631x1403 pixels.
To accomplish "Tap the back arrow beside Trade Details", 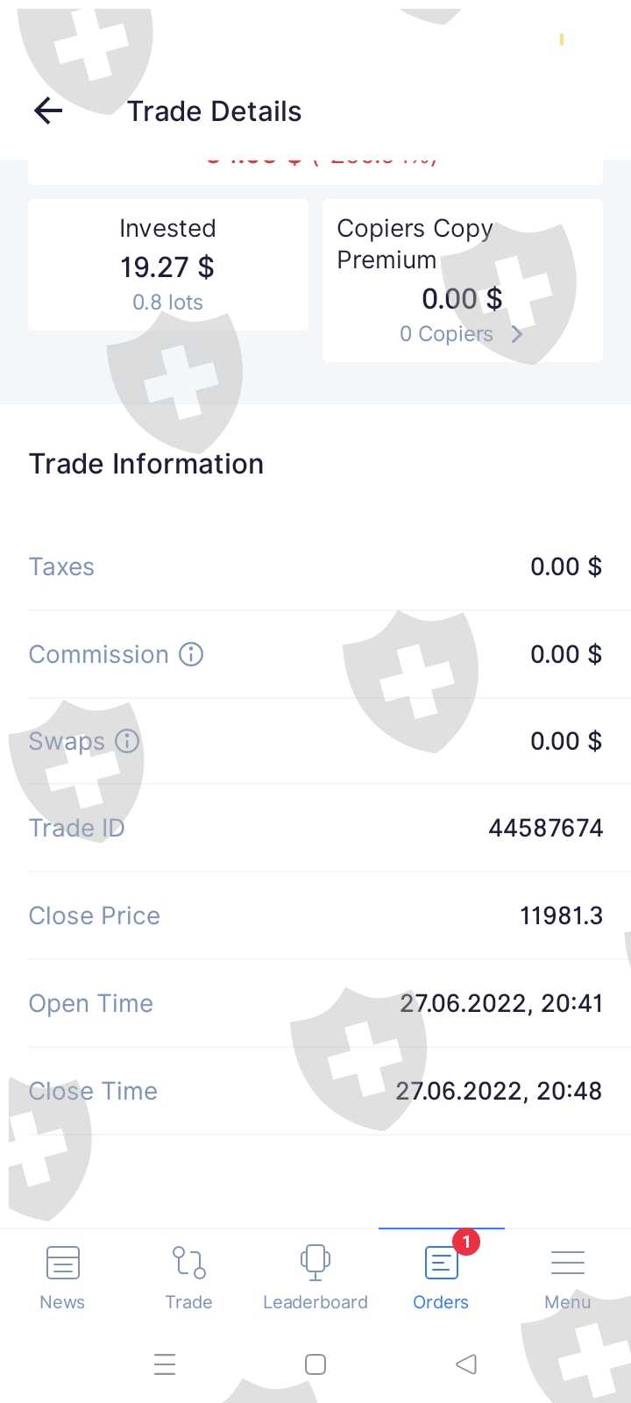I will [x=48, y=111].
